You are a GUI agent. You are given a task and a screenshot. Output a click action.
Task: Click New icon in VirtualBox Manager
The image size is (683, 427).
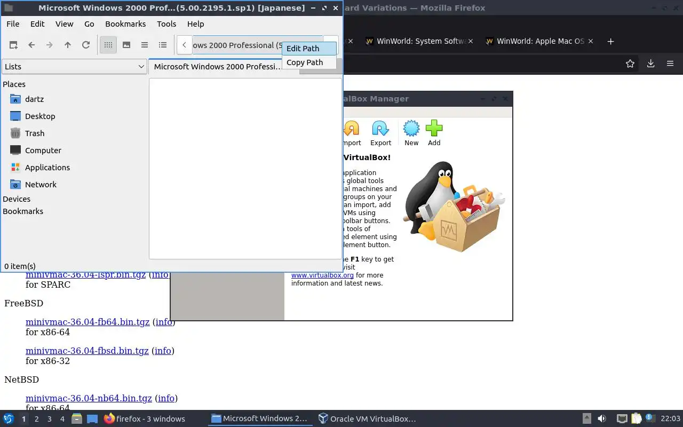[x=411, y=133]
